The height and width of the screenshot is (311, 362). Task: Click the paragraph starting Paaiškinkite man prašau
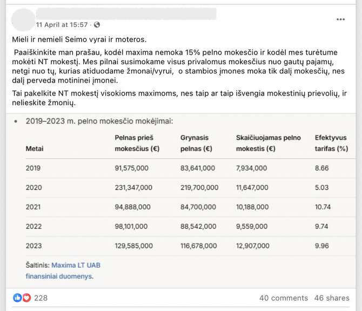tap(178, 66)
